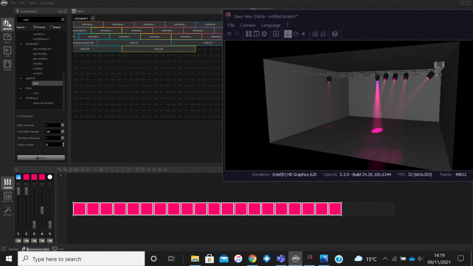
Task: Open First DMX channel dropdown
Action: (x=62, y=132)
